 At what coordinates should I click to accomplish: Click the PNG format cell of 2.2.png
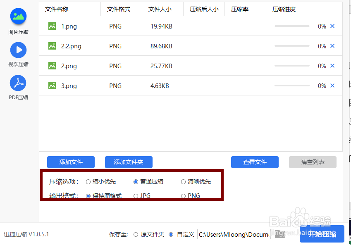(115, 46)
